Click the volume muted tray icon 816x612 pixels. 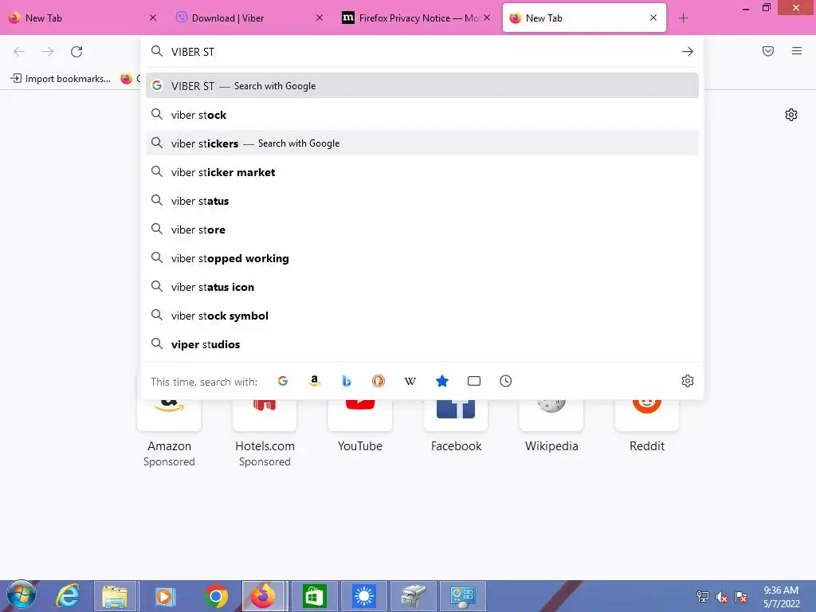point(721,597)
